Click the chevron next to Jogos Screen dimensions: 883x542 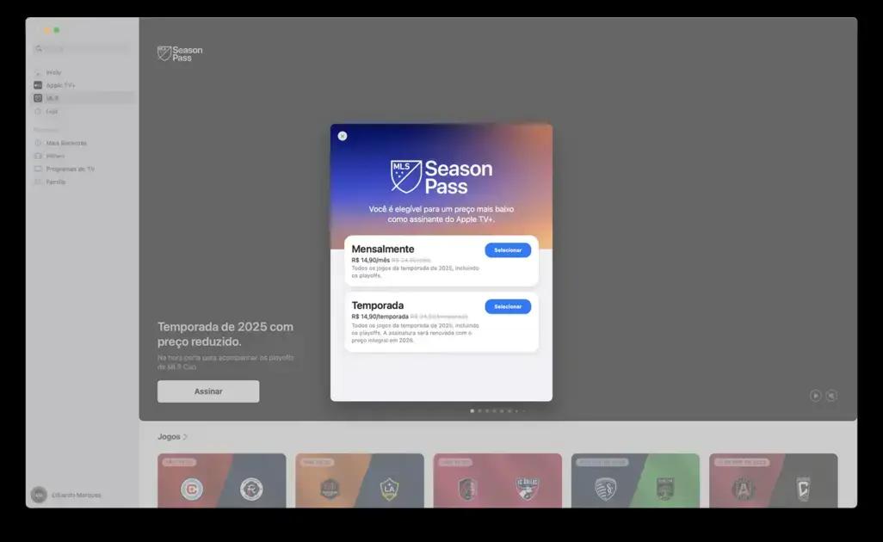[x=185, y=437]
